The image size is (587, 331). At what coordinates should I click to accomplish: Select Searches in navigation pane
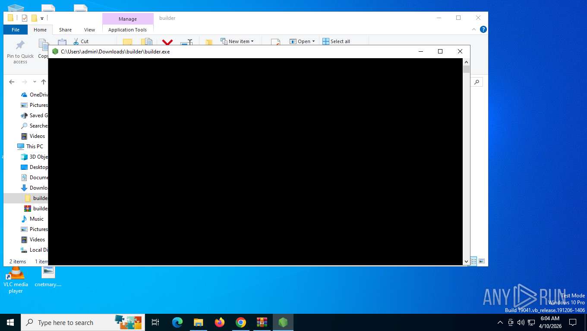pos(35,126)
